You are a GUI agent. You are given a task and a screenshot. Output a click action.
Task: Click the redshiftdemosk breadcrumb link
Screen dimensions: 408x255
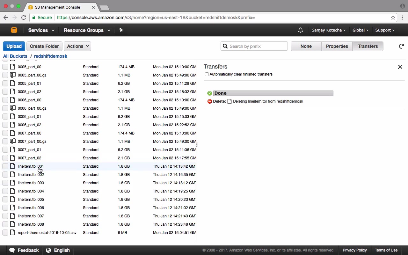click(x=50, y=56)
